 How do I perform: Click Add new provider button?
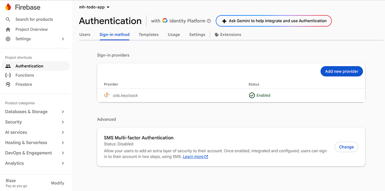coord(341,71)
